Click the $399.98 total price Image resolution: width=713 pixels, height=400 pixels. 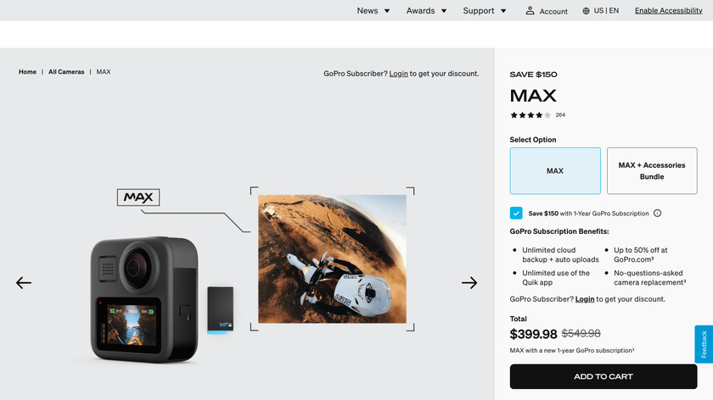click(533, 334)
